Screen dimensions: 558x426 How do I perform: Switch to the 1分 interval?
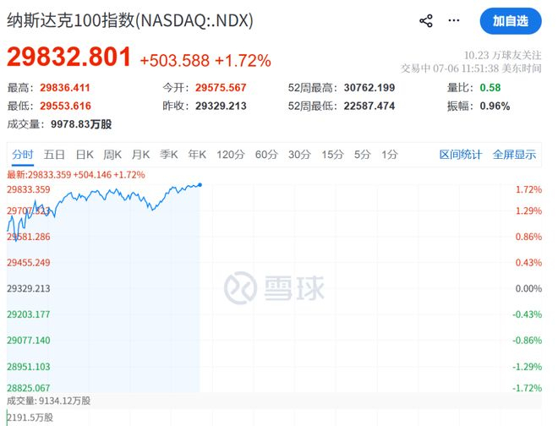point(390,155)
